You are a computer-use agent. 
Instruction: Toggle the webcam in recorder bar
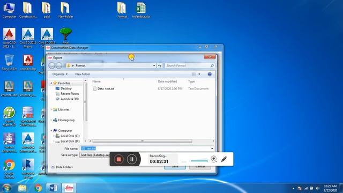point(214,159)
